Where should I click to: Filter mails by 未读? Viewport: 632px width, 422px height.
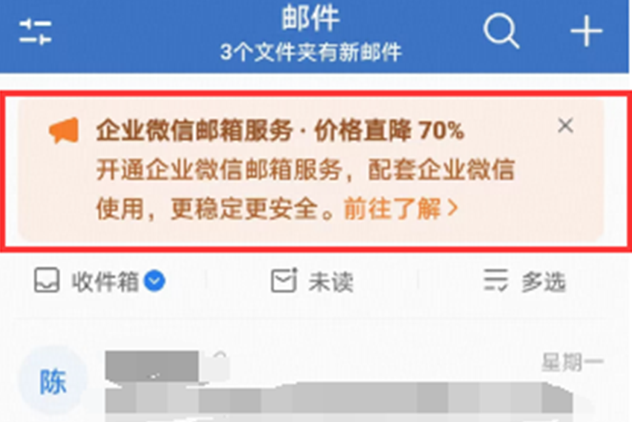point(331,282)
